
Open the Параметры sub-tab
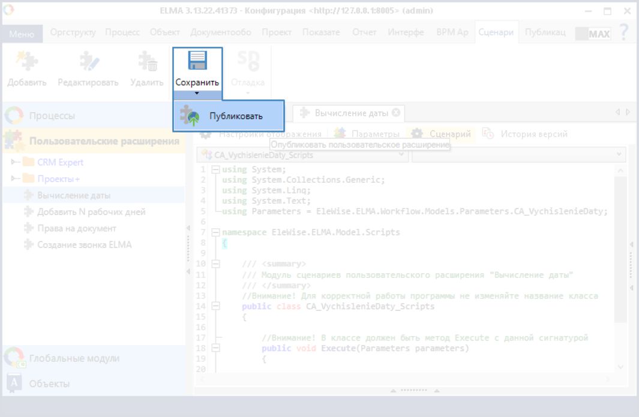(x=367, y=134)
